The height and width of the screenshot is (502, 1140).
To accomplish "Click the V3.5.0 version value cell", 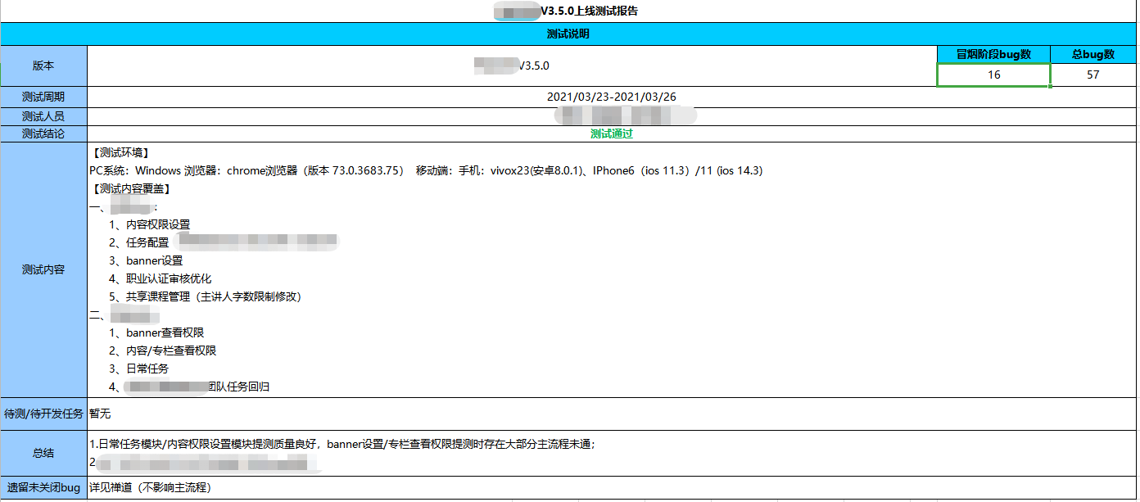I will (512, 66).
